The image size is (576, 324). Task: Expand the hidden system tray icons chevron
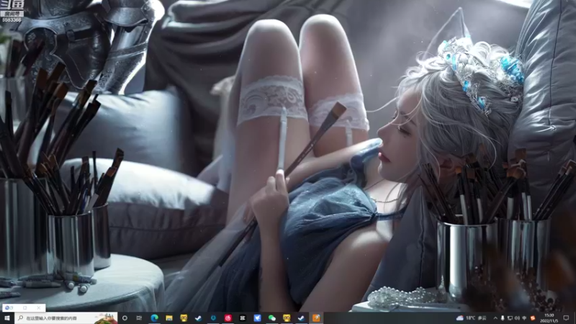[495, 318]
